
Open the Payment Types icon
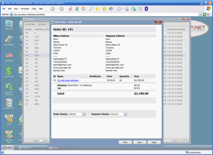[x=9, y=136]
